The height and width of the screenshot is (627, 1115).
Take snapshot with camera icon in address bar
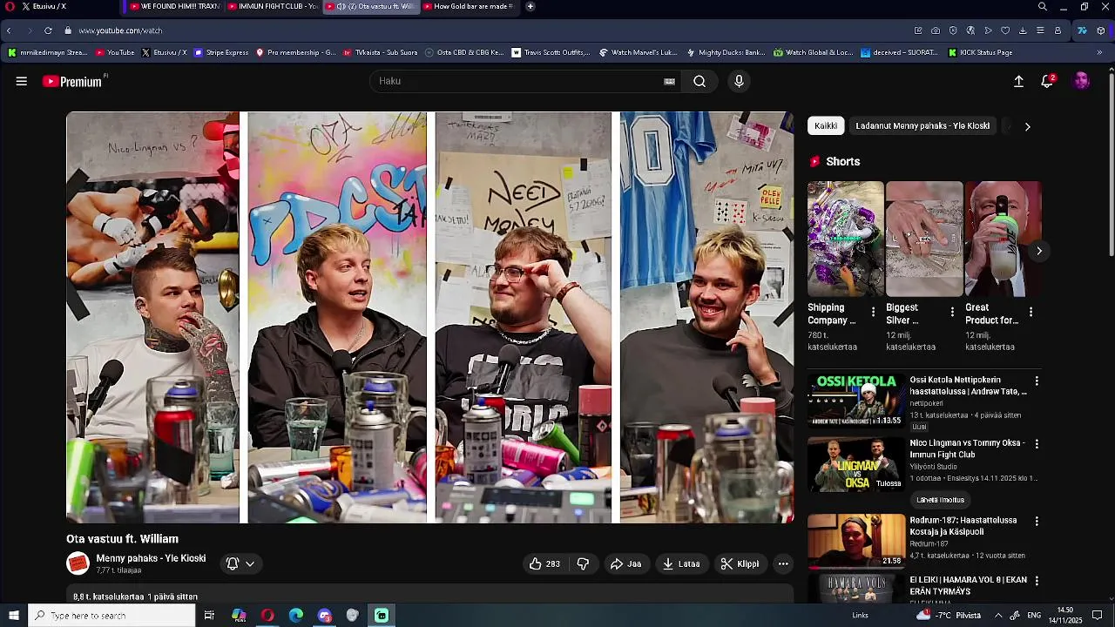click(x=936, y=30)
